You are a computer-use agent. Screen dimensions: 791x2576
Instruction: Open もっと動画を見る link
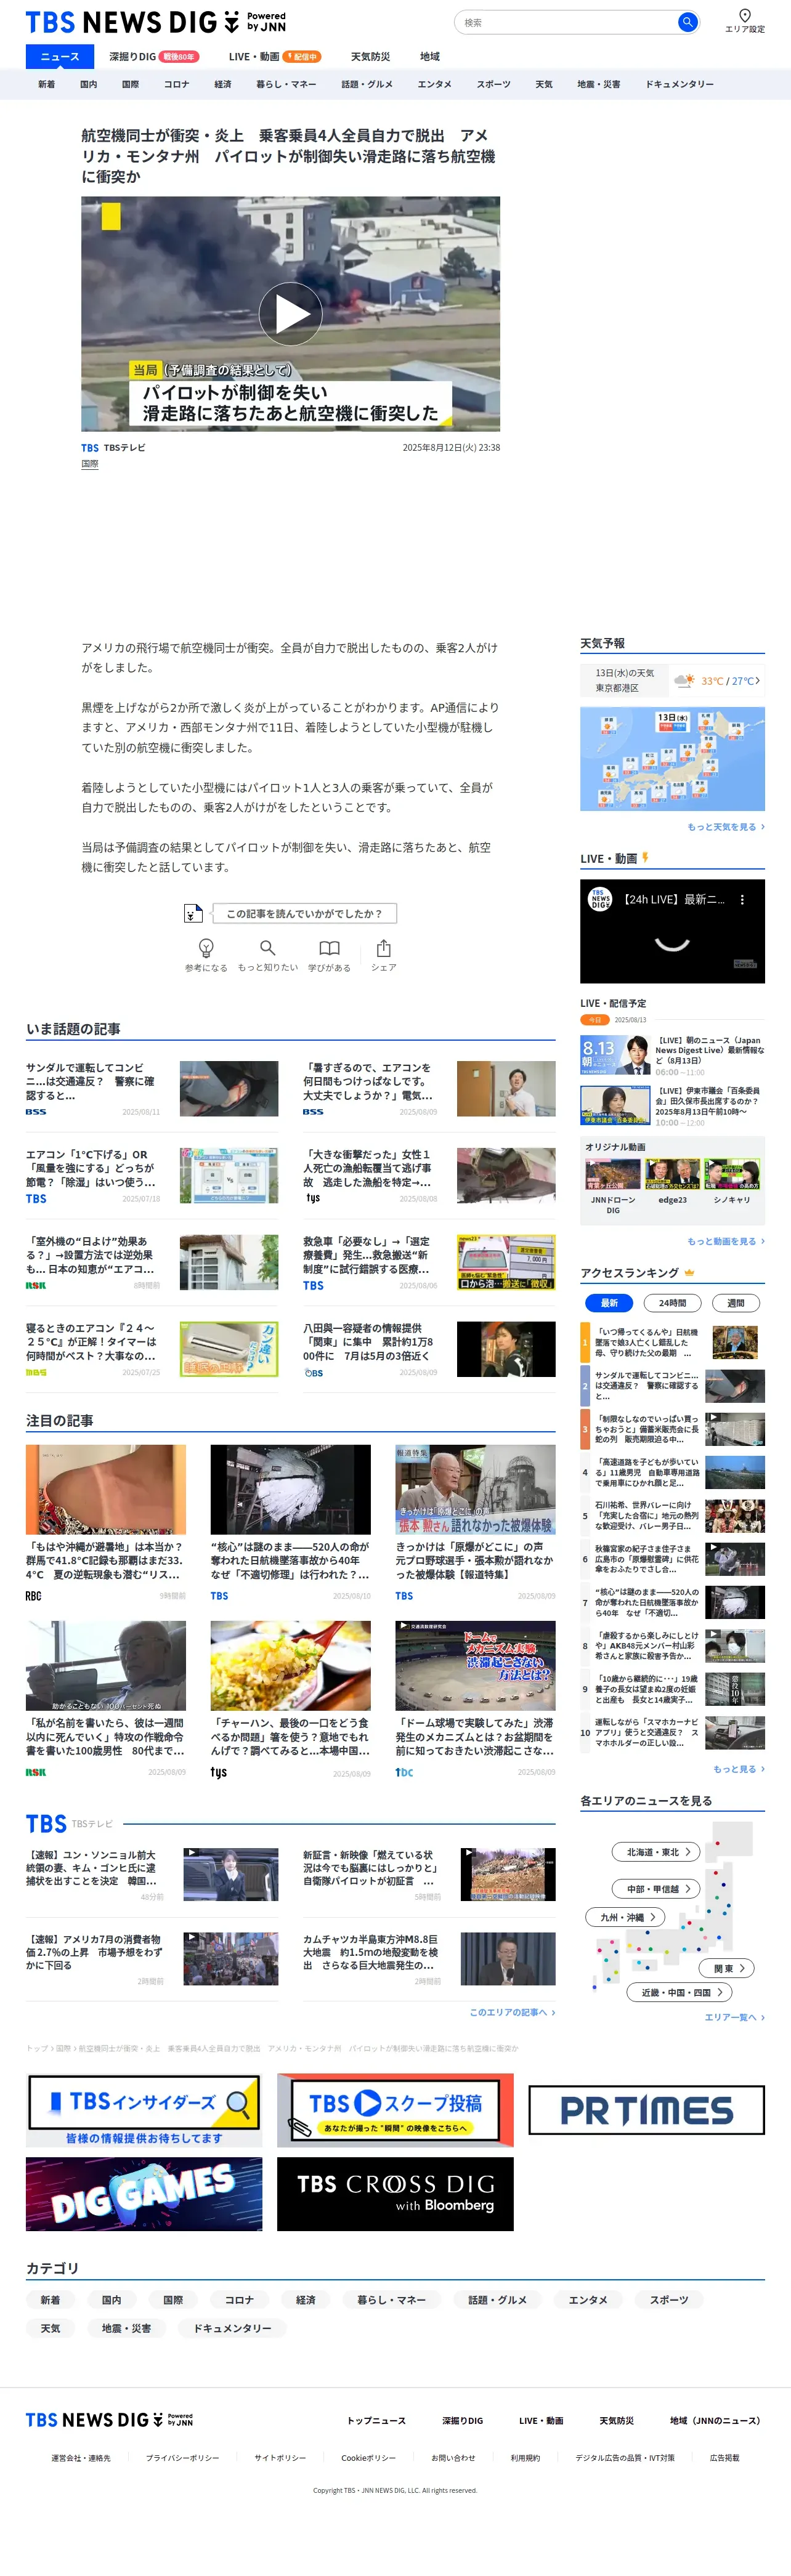(x=726, y=1241)
